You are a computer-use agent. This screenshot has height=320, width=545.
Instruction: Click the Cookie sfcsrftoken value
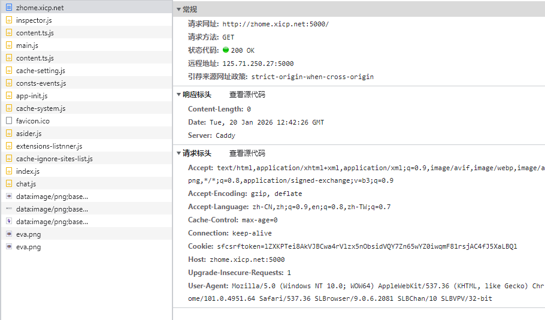pyautogui.click(x=367, y=246)
